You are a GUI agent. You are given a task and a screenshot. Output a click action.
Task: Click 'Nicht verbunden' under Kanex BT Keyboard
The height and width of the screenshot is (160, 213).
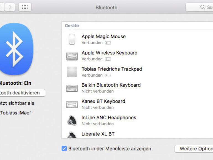click(x=98, y=107)
